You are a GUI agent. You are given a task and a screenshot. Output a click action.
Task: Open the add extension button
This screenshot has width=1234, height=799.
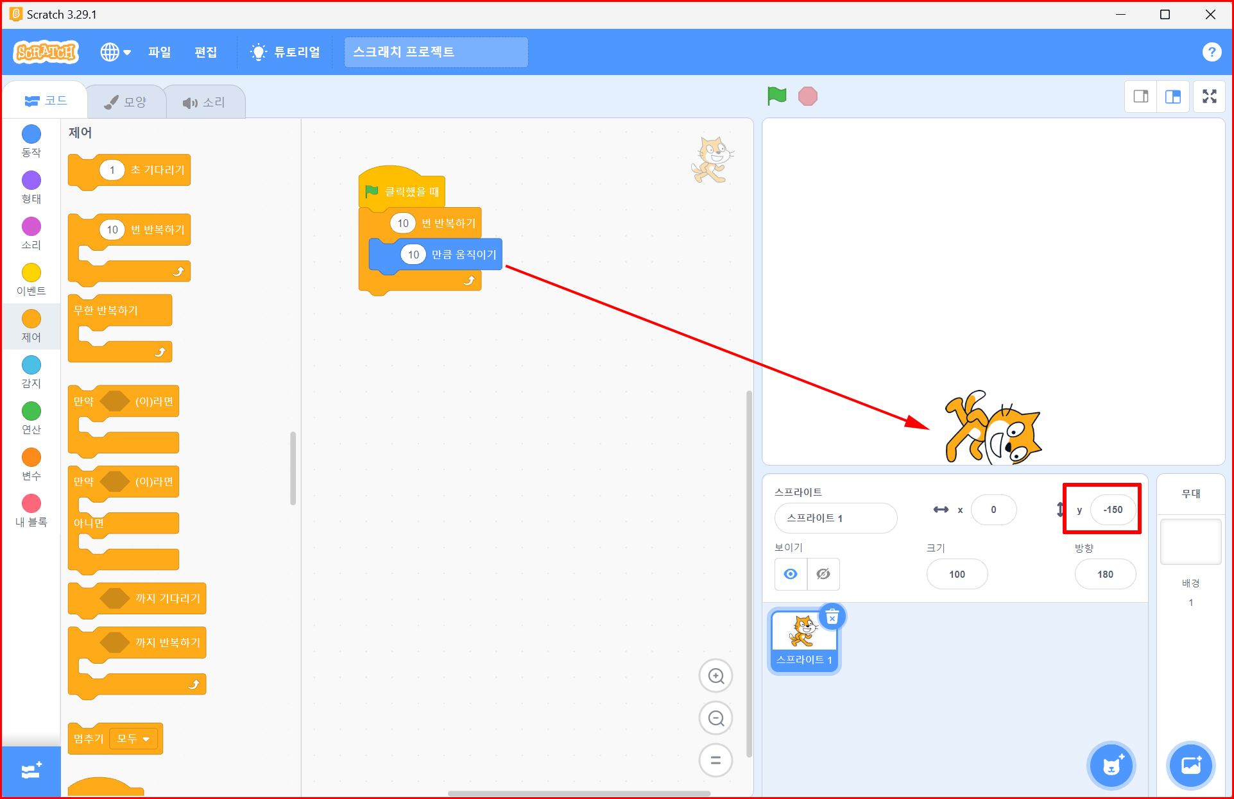pos(31,771)
